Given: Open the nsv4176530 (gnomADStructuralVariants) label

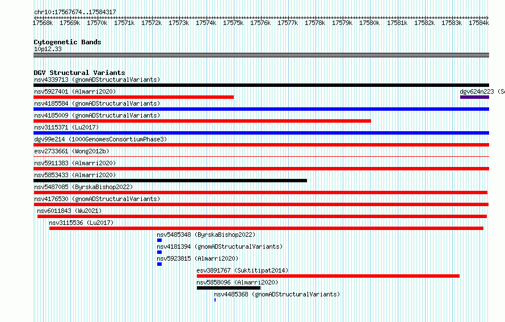Looking at the screenshot, I should [97, 199].
